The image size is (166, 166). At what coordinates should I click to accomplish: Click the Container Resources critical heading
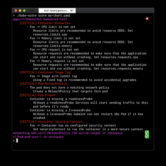point(45,23)
